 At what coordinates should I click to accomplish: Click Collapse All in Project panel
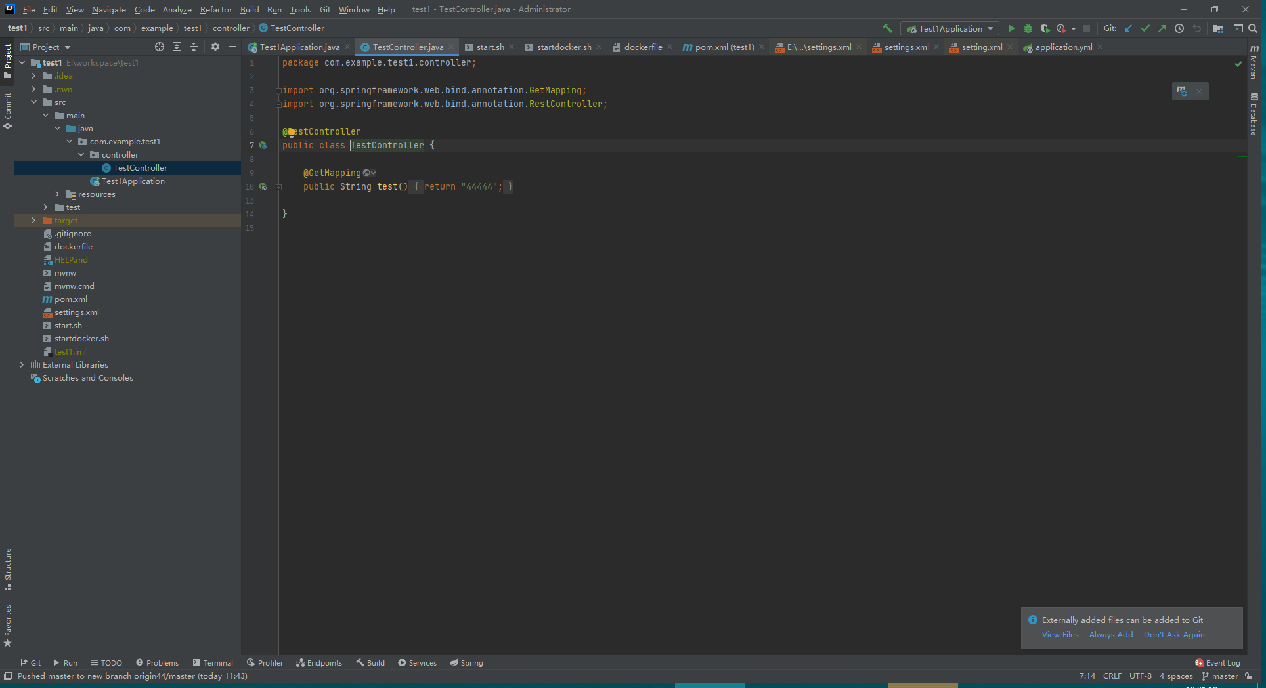194,47
